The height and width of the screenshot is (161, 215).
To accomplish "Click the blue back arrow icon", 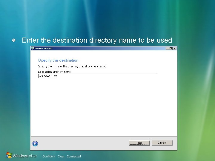I will 35,144.
